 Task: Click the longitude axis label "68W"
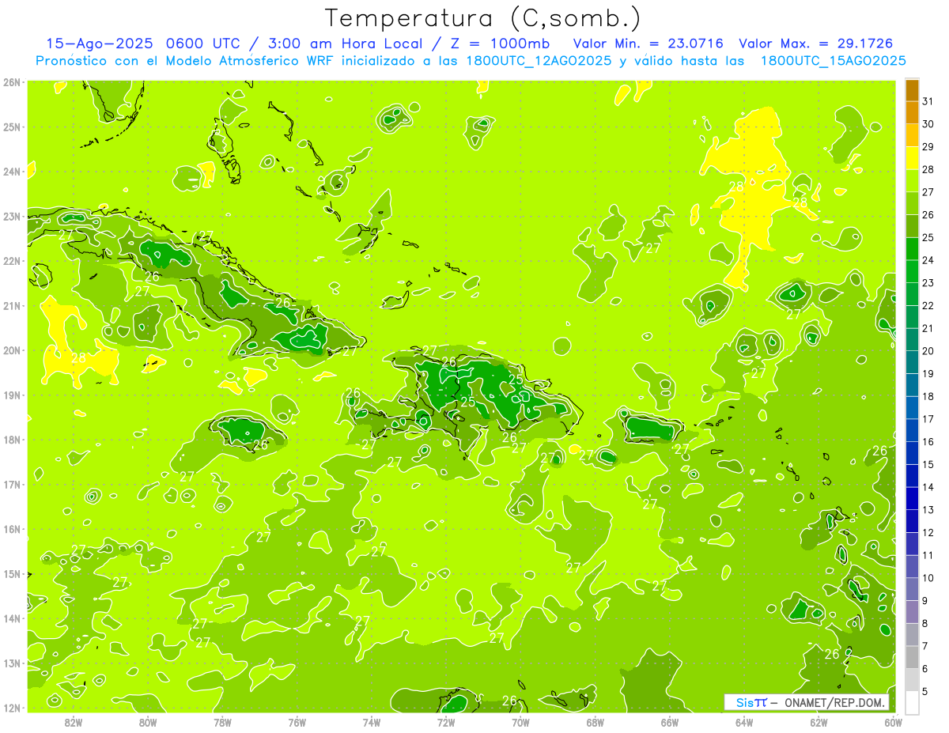coord(595,723)
